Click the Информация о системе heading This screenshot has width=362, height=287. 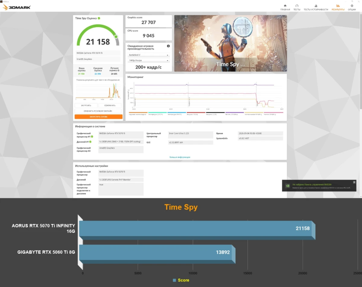tap(90, 126)
